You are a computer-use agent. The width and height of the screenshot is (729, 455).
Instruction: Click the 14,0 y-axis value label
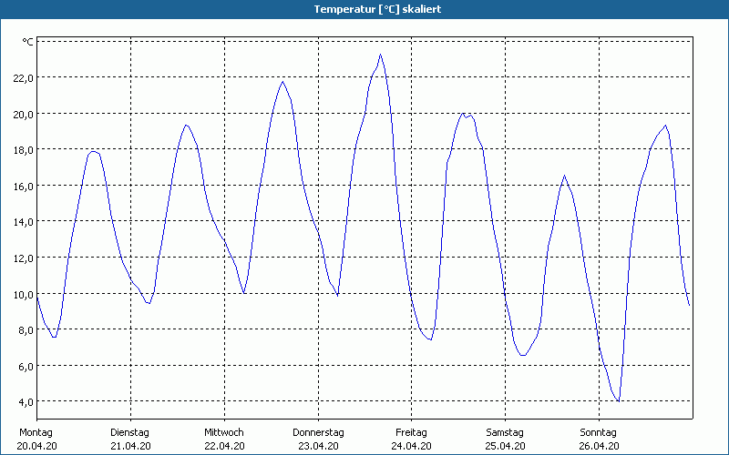[23, 222]
